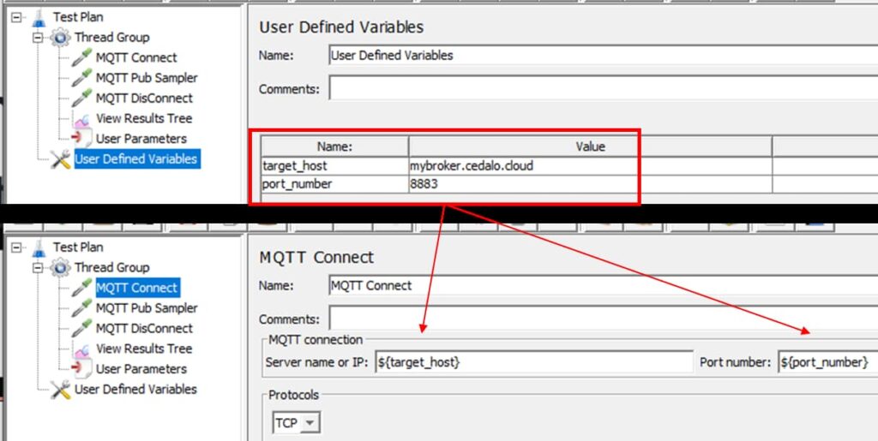Select the mybroker.cedalo.cloud value cell
This screenshot has width=878, height=441.
[x=590, y=166]
